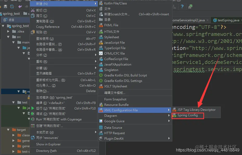Click the Spring Config file icon

(x=174, y=115)
